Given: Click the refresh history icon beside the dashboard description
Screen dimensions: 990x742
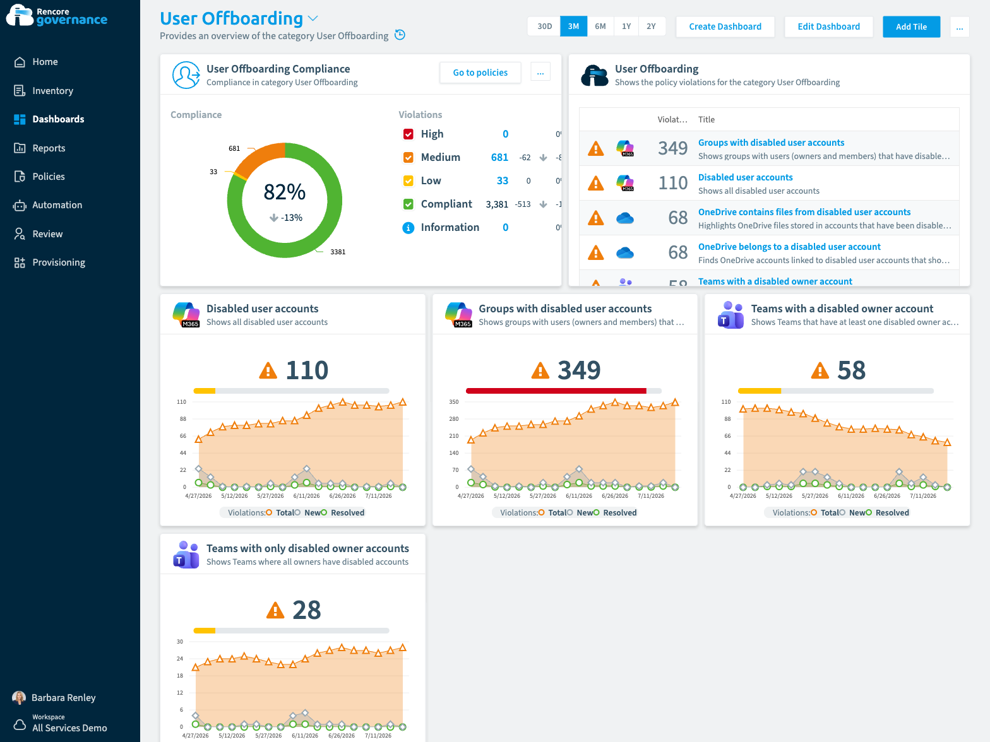Looking at the screenshot, I should [400, 35].
